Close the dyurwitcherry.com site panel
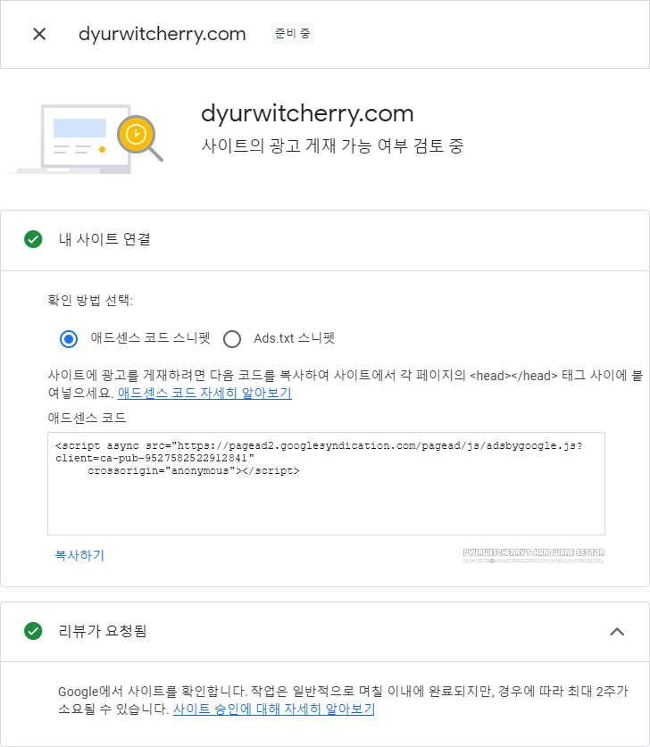Image resolution: width=650 pixels, height=747 pixels. 39,34
